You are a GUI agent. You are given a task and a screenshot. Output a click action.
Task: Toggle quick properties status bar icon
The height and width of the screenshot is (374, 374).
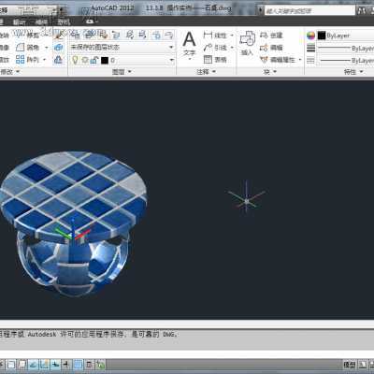[x=89, y=365]
